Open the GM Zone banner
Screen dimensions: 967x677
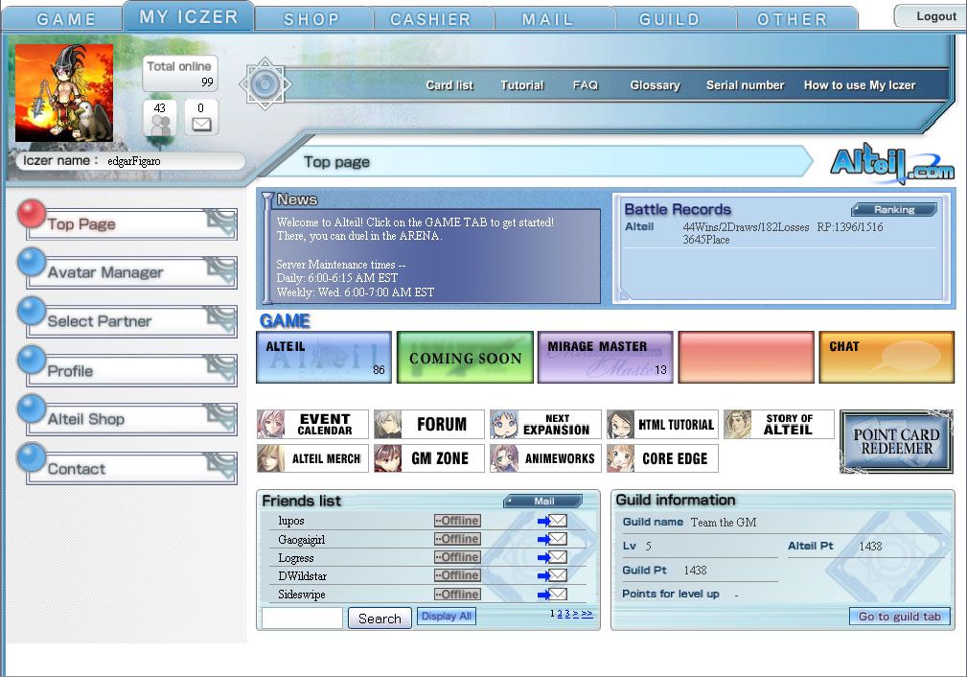click(x=429, y=458)
